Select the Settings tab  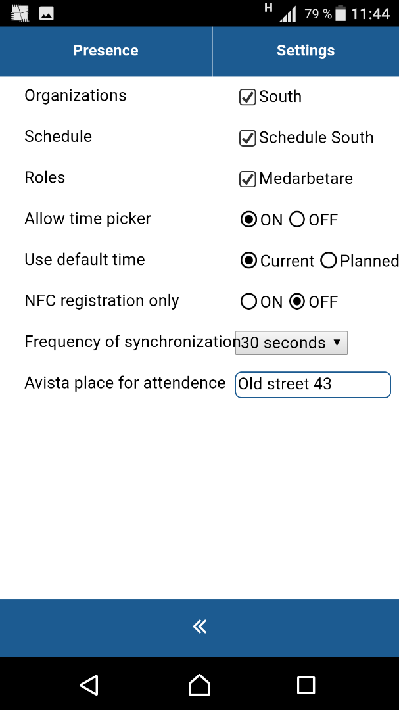306,50
